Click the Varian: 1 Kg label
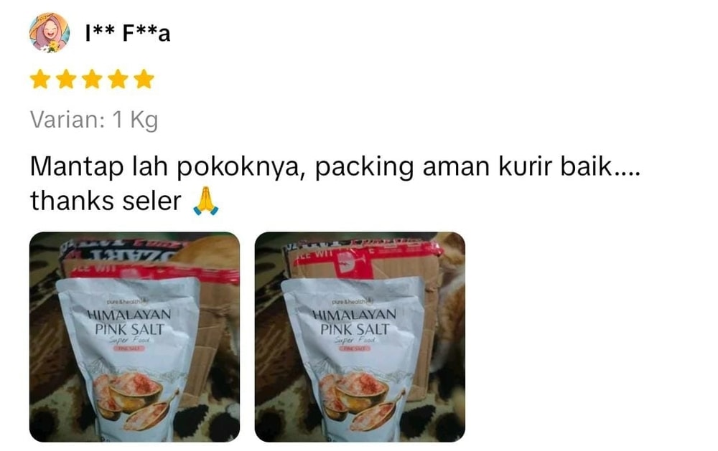The width and height of the screenshot is (718, 451). [x=94, y=120]
